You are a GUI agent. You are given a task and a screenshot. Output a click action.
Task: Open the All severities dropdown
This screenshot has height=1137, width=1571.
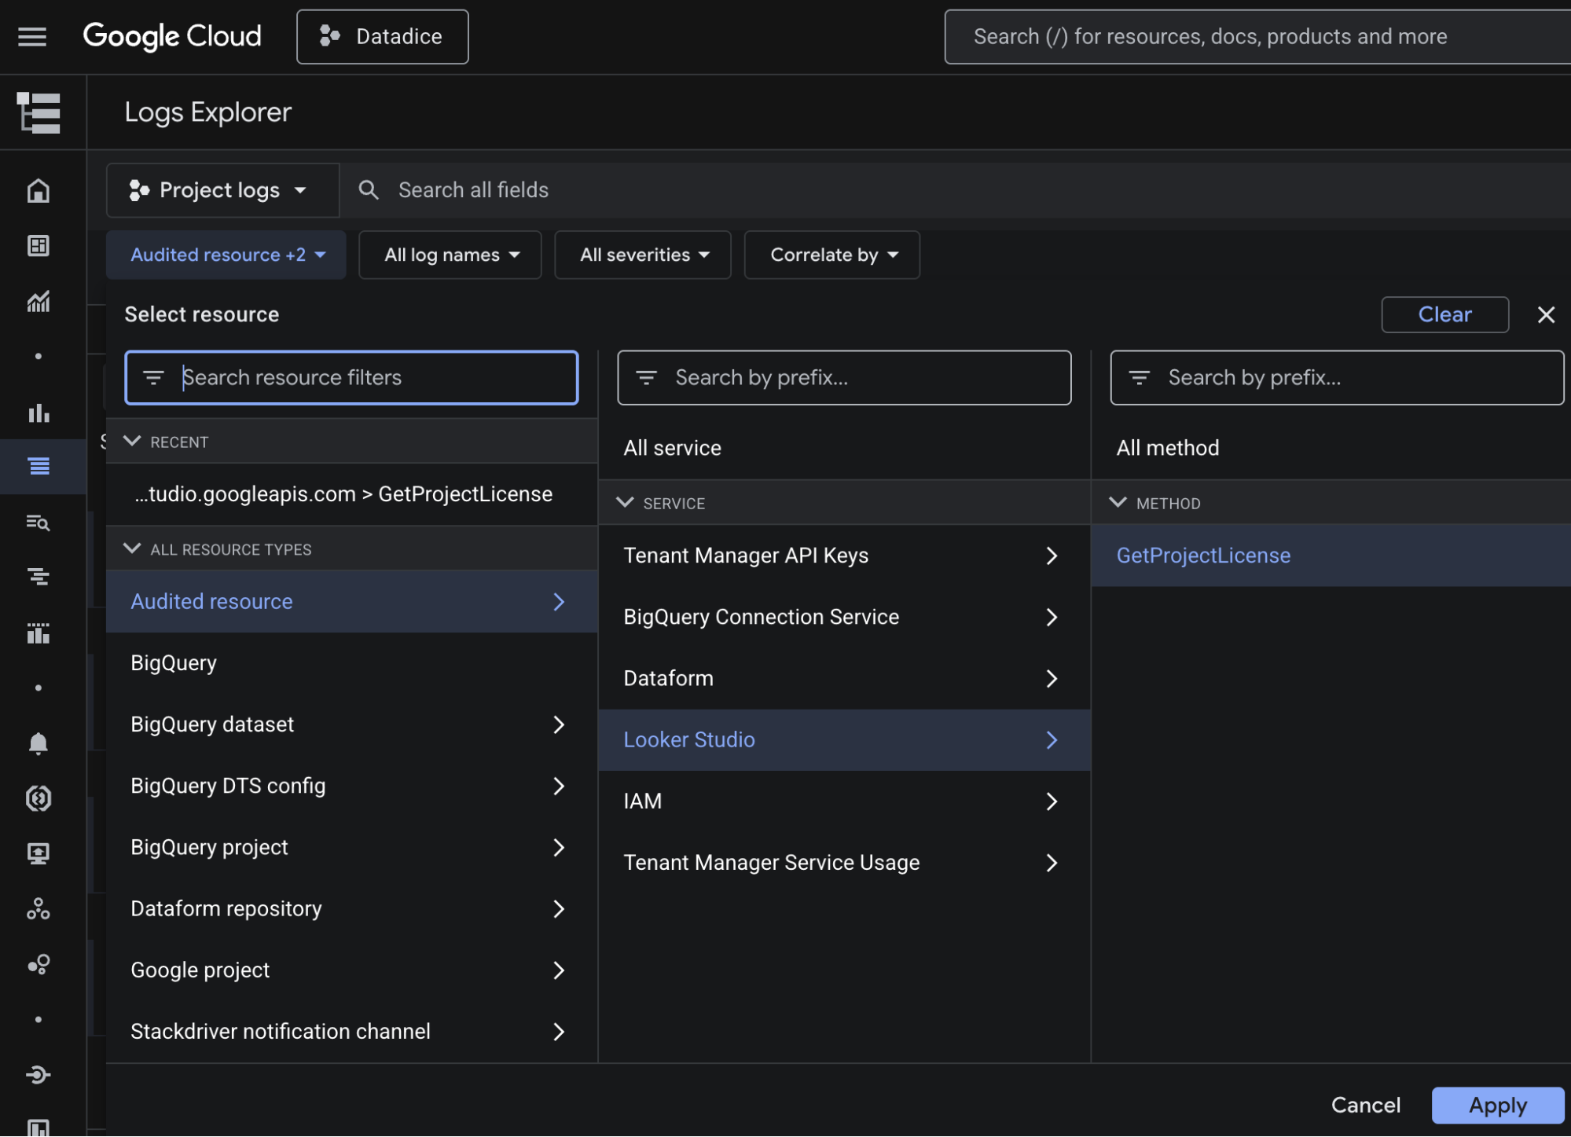click(642, 254)
